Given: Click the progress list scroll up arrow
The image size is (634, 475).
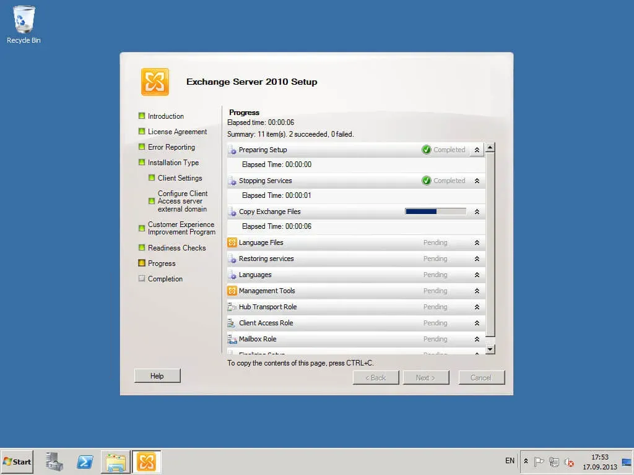Looking at the screenshot, I should point(490,147).
